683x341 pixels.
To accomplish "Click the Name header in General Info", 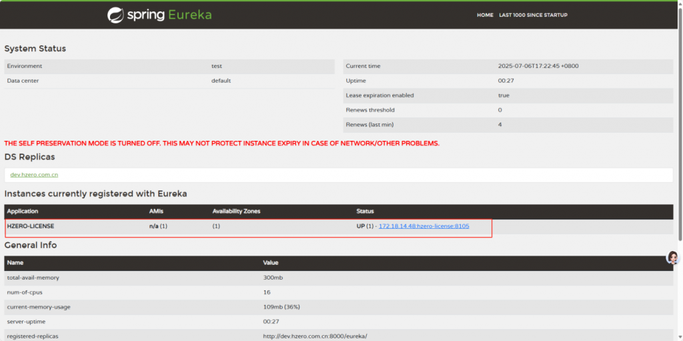I will point(15,263).
